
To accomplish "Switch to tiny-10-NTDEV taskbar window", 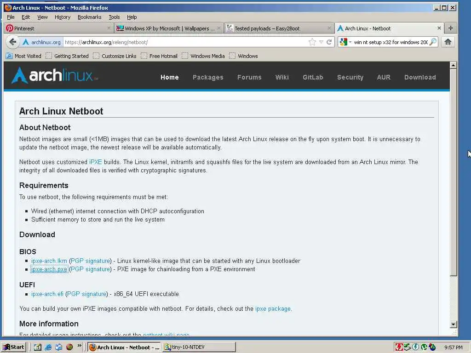I will click(x=199, y=347).
